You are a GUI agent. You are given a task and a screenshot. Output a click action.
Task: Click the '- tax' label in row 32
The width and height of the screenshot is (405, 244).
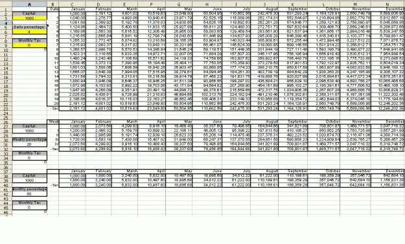(53, 149)
